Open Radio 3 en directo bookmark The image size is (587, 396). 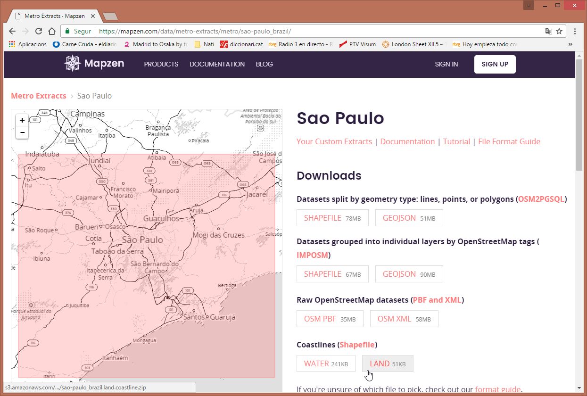click(x=301, y=44)
